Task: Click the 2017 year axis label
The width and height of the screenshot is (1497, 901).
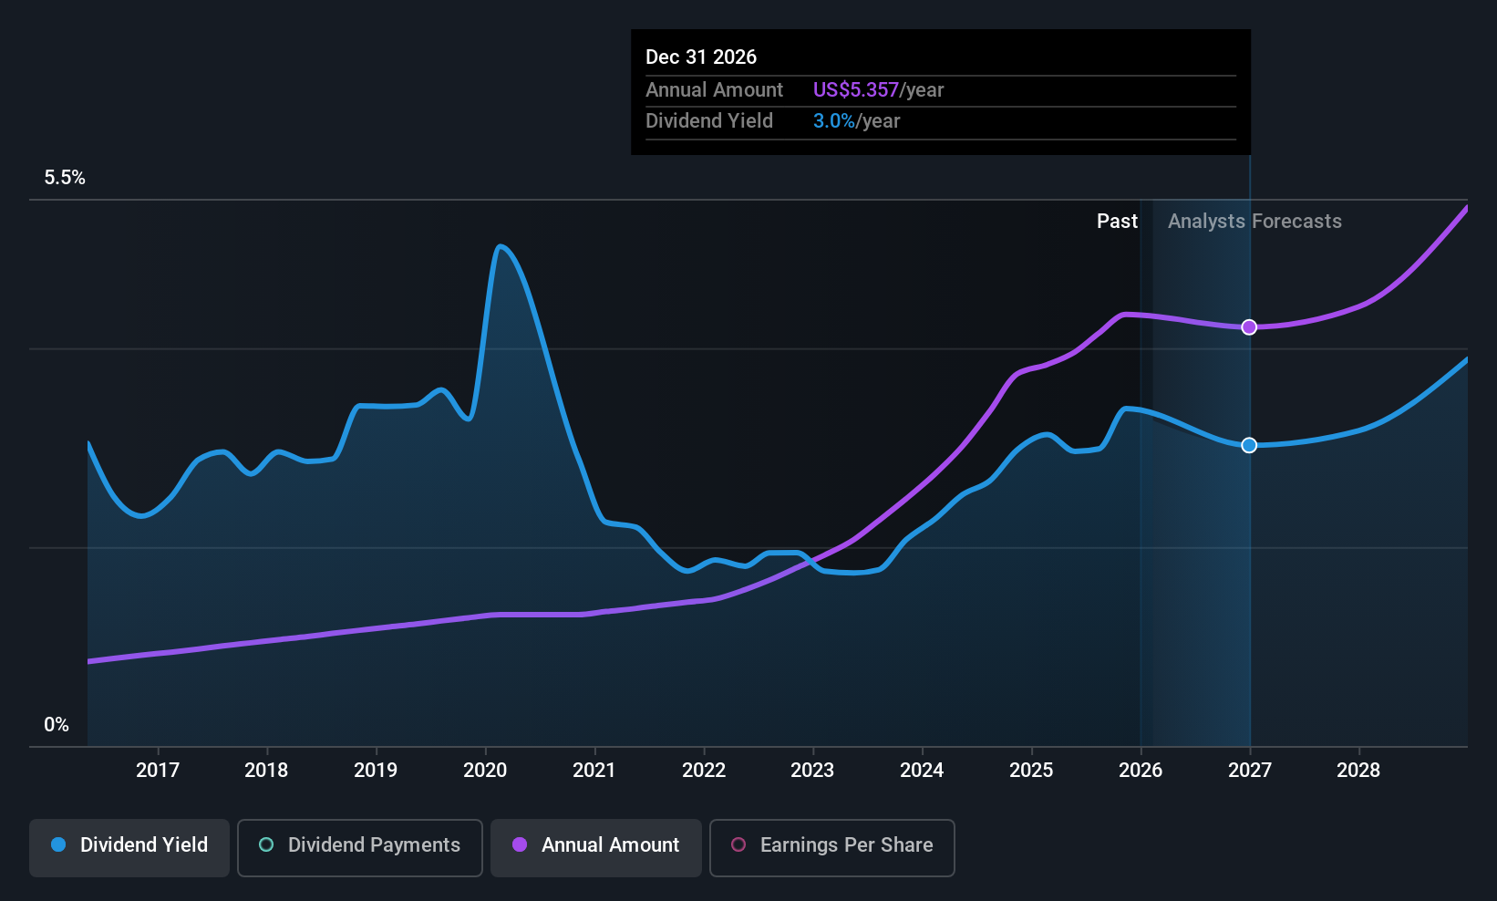Action: tap(158, 771)
